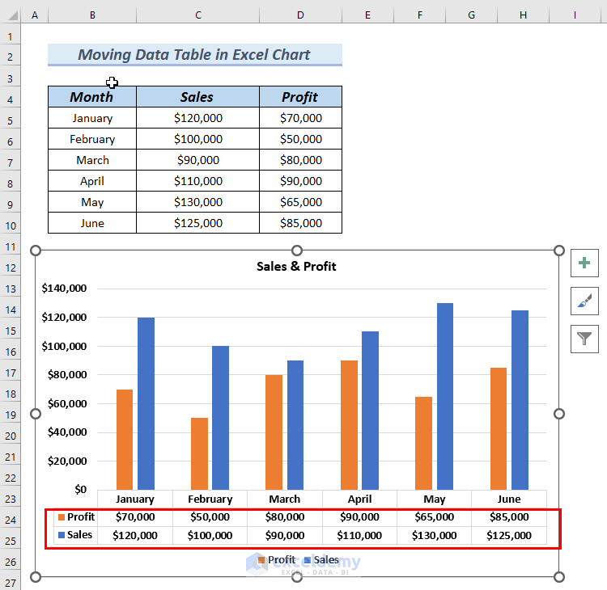Screen dimensions: 607x590
Task: Select the June profit $85,000 worksheet cell
Action: click(300, 223)
